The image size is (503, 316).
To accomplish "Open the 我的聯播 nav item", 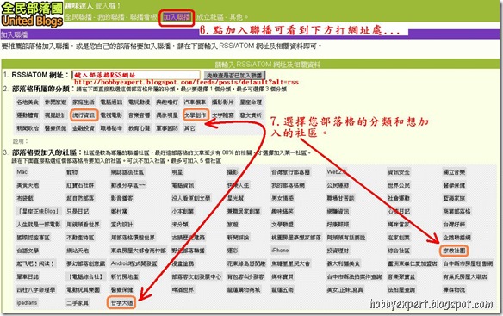I will pos(111,17).
